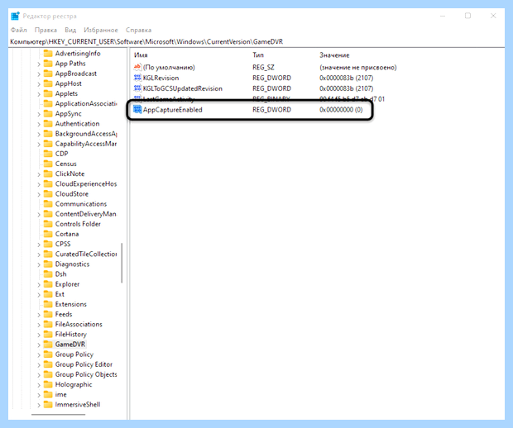Viewport: 513px width, 428px height.
Task: Expand the App Paths key
Action: (x=39, y=64)
